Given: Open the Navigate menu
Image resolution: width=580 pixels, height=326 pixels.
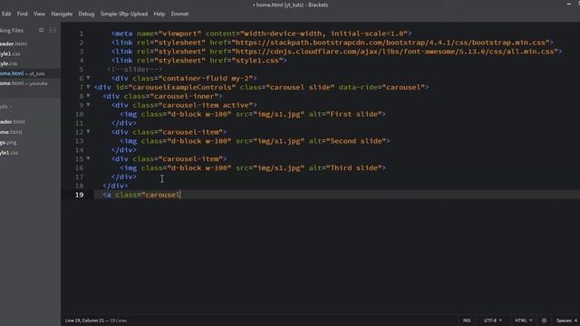Looking at the screenshot, I should 62,14.
